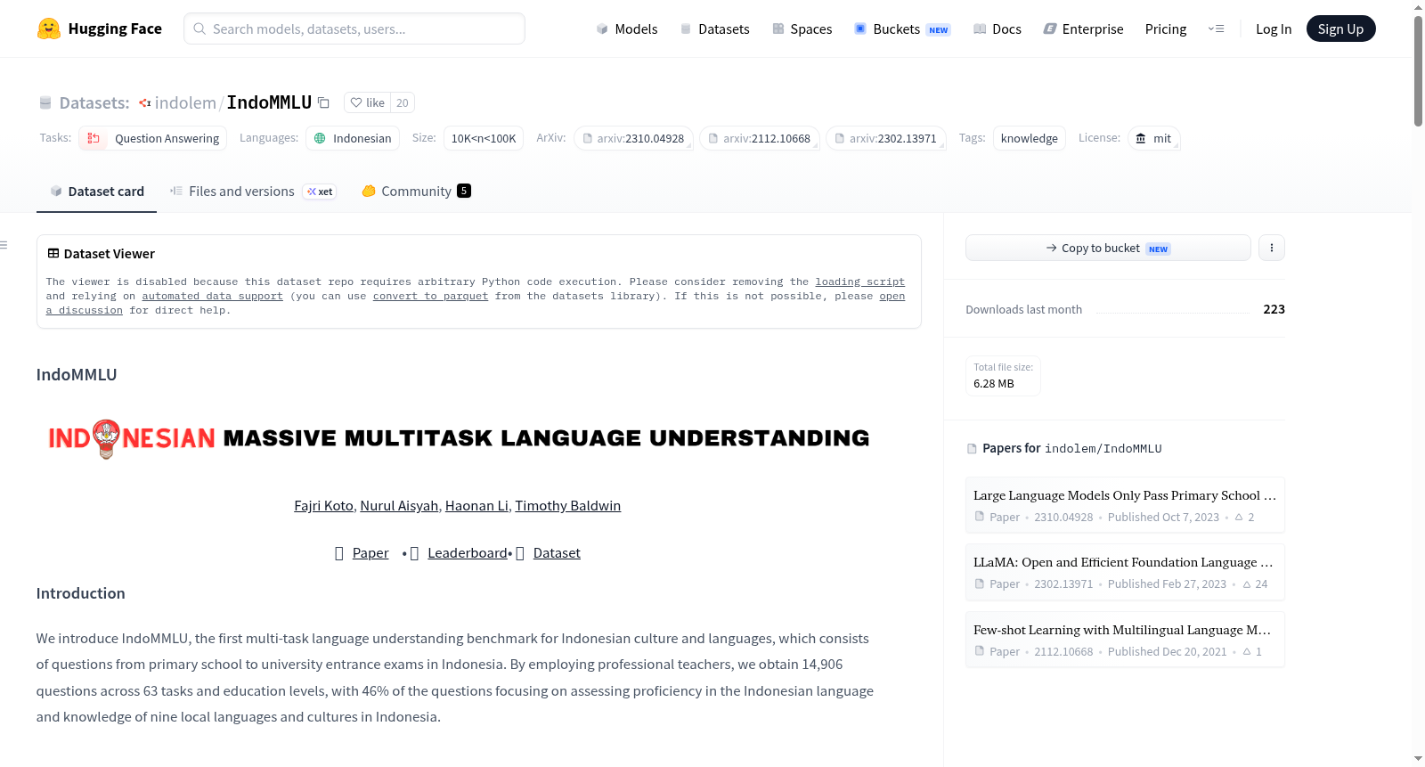
Task: Switch to the Dataset card tab
Action: 97,192
